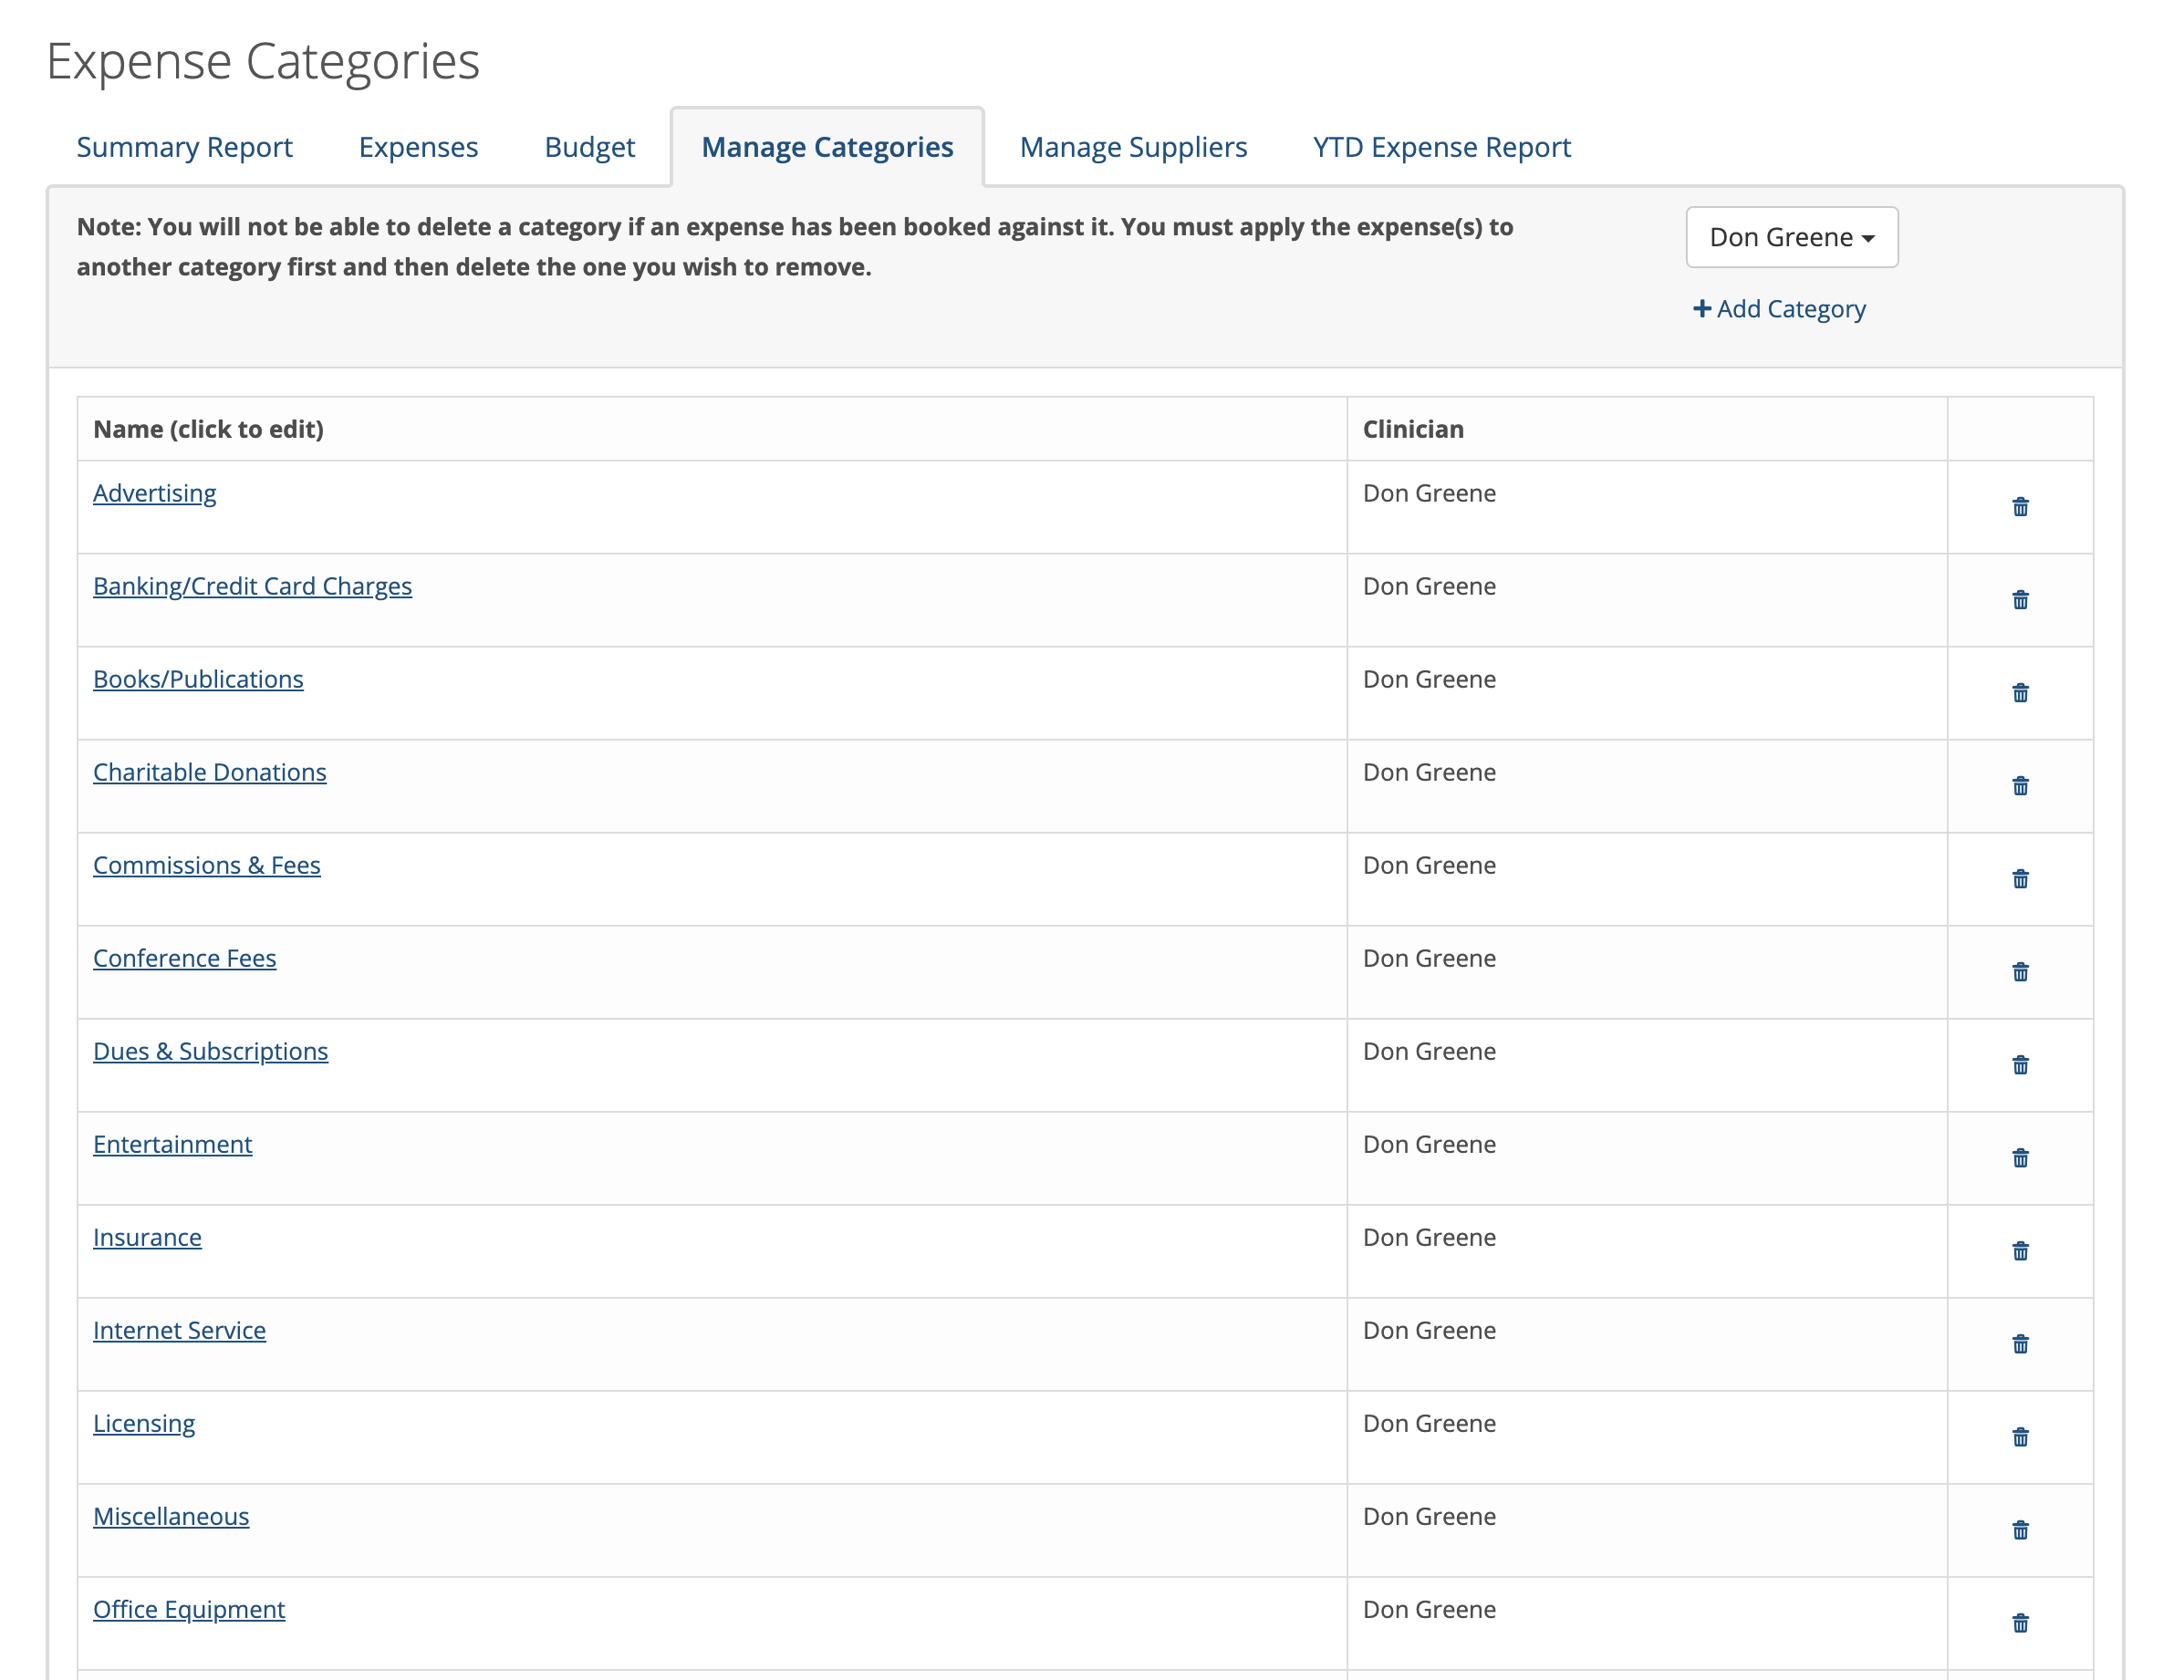Edit the Insurance category name
The height and width of the screenshot is (1680, 2184).
tap(147, 1237)
